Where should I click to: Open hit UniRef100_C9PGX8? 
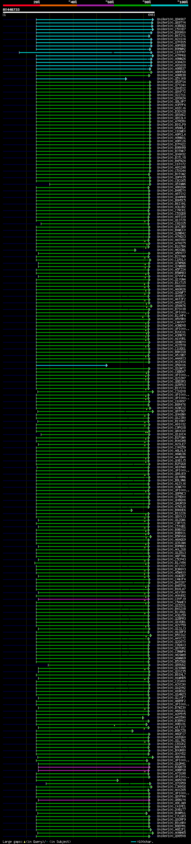tap(171, 428)
